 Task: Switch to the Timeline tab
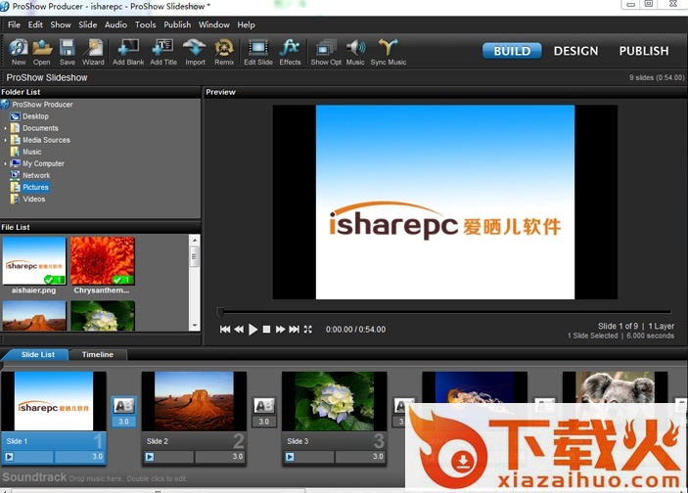98,354
